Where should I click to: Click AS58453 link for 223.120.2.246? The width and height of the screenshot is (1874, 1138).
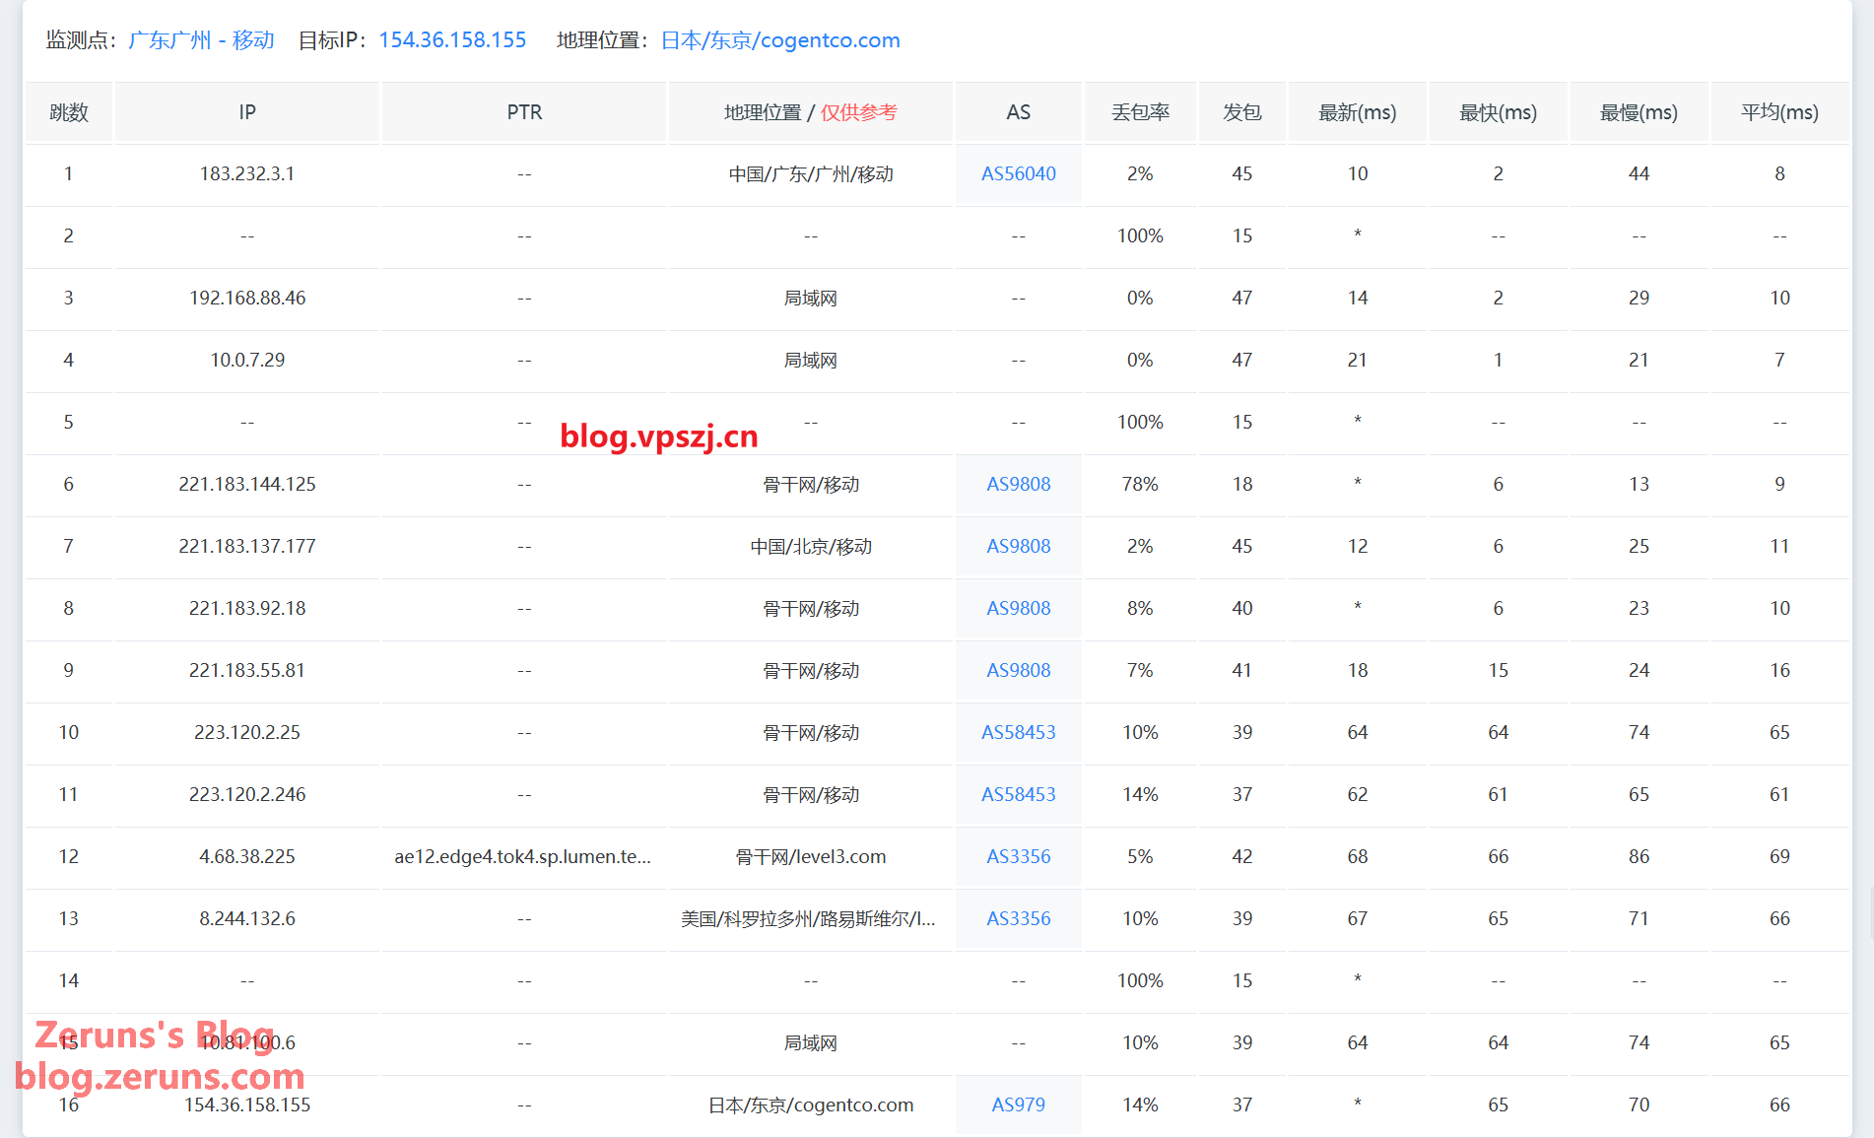click(1018, 795)
